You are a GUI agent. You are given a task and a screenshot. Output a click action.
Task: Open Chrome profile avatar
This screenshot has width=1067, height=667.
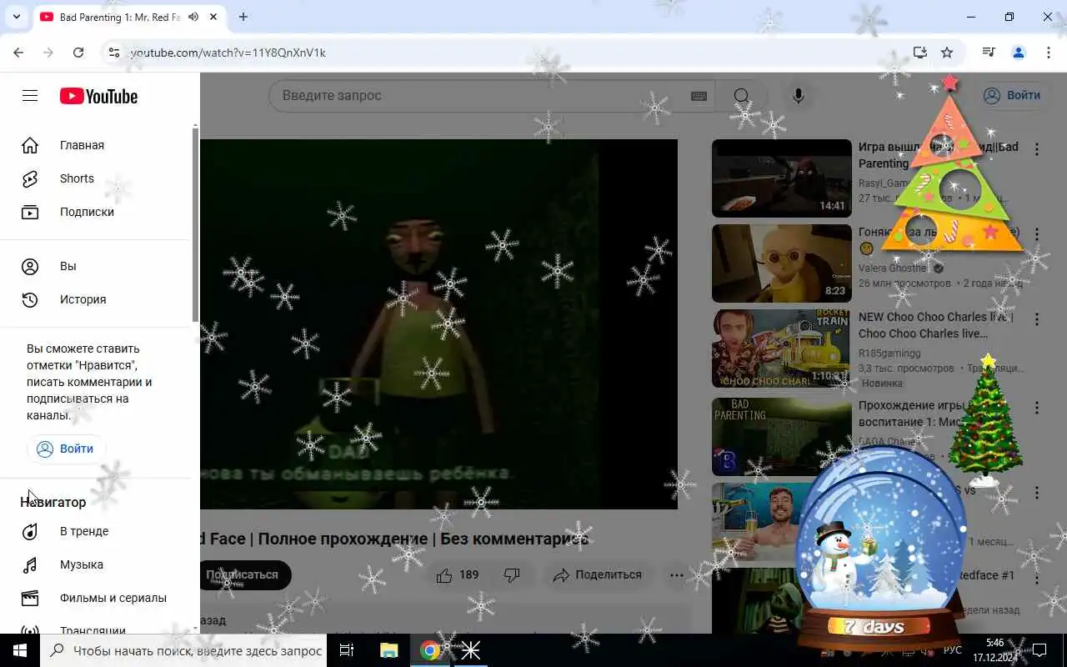click(x=1019, y=53)
